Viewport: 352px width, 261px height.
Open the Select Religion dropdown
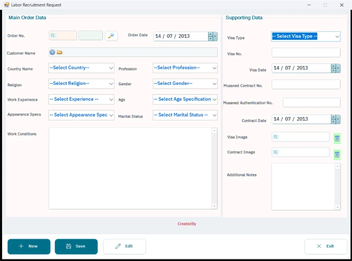pyautogui.click(x=81, y=83)
